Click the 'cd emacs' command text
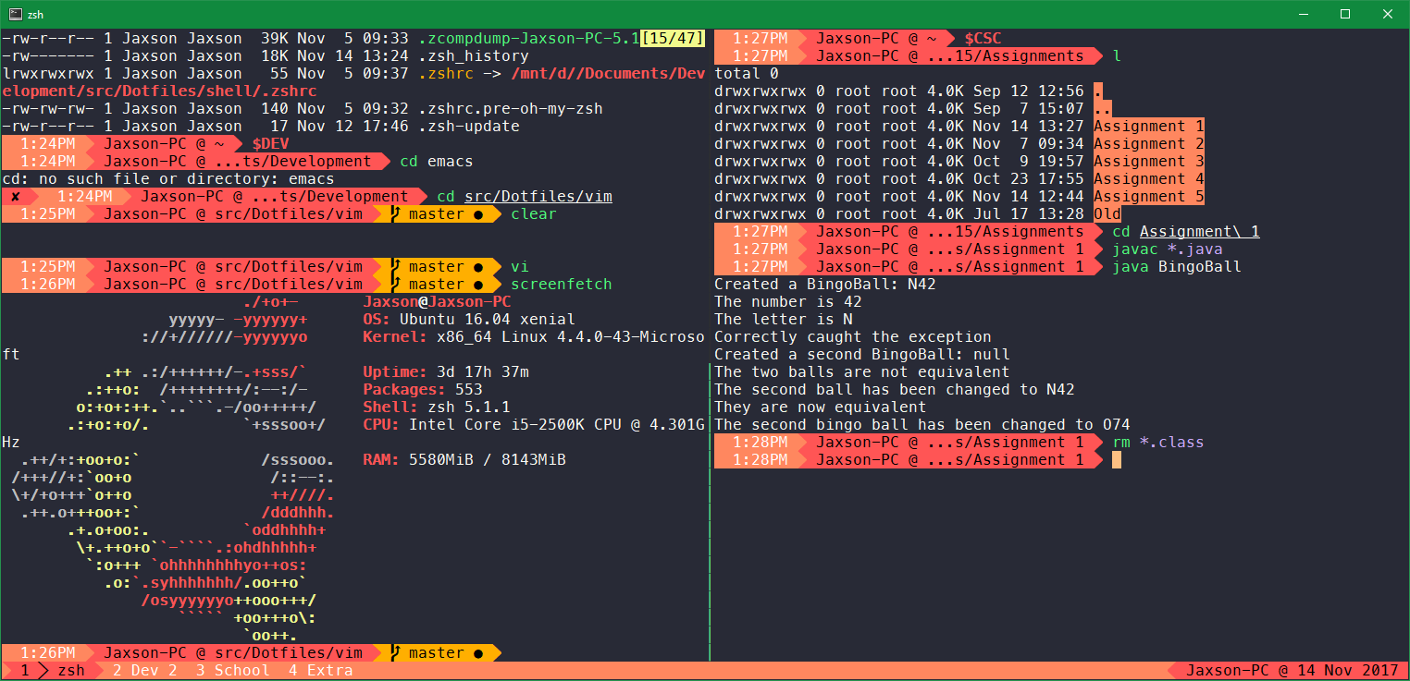The width and height of the screenshot is (1410, 681). pyautogui.click(x=436, y=162)
